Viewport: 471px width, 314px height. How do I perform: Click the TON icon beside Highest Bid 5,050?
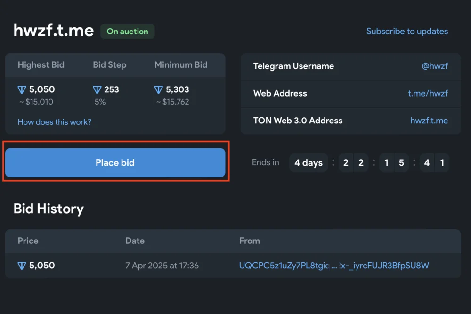[22, 90]
